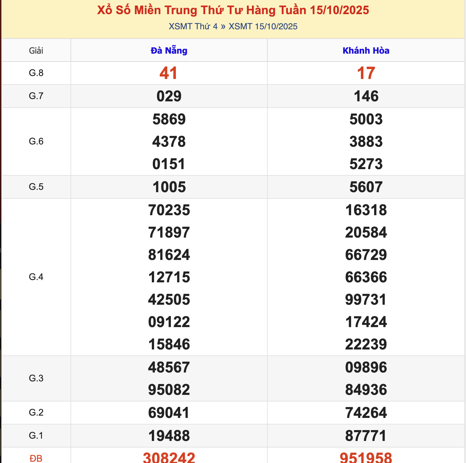Click Đà Nẵng special prize 308242
This screenshot has width=466, height=463.
[x=169, y=457]
